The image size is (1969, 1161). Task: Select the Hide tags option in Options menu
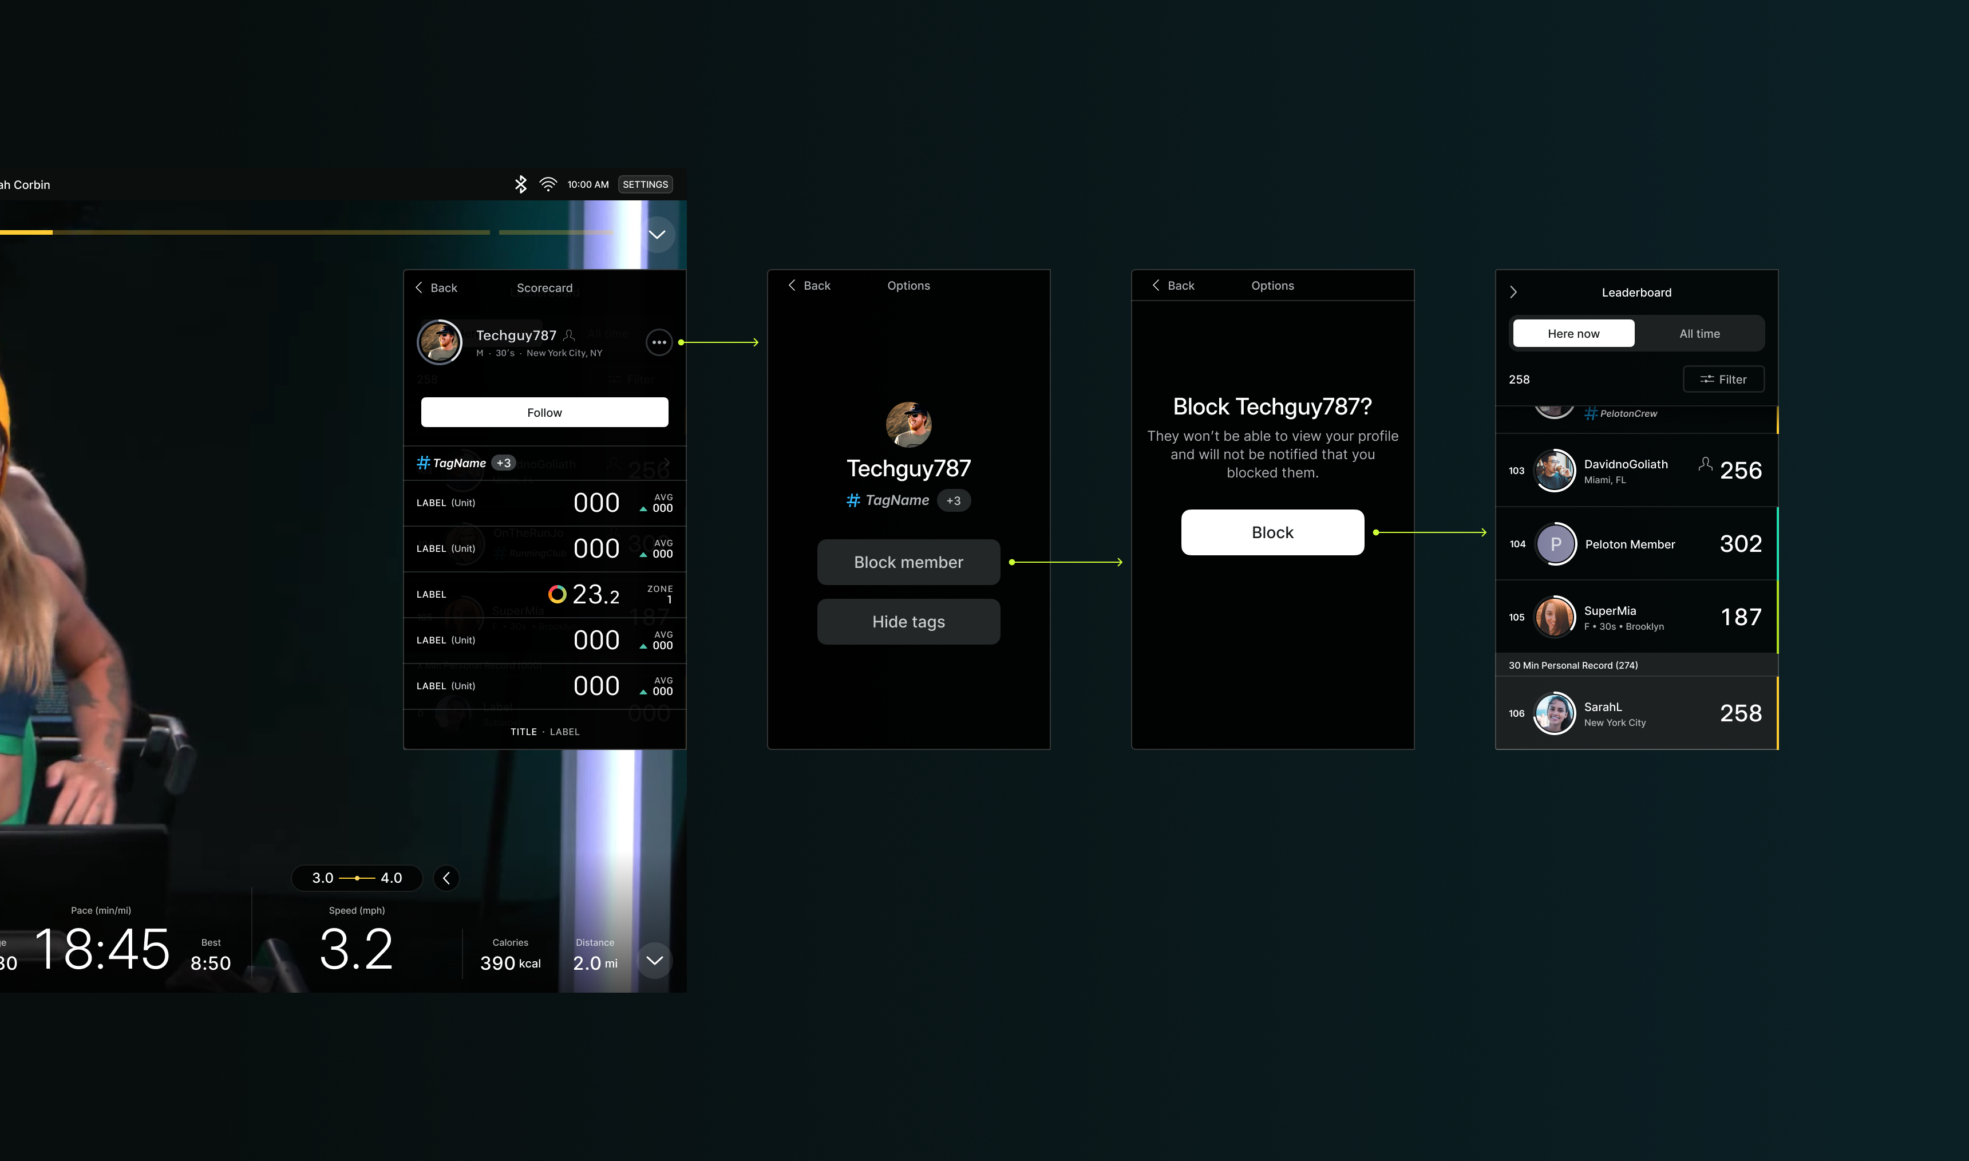point(908,622)
